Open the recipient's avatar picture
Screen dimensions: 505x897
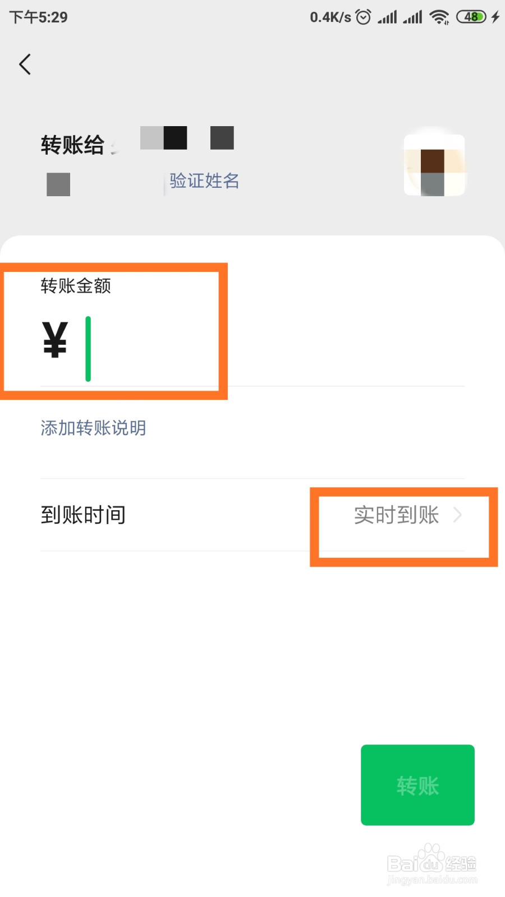tap(434, 164)
